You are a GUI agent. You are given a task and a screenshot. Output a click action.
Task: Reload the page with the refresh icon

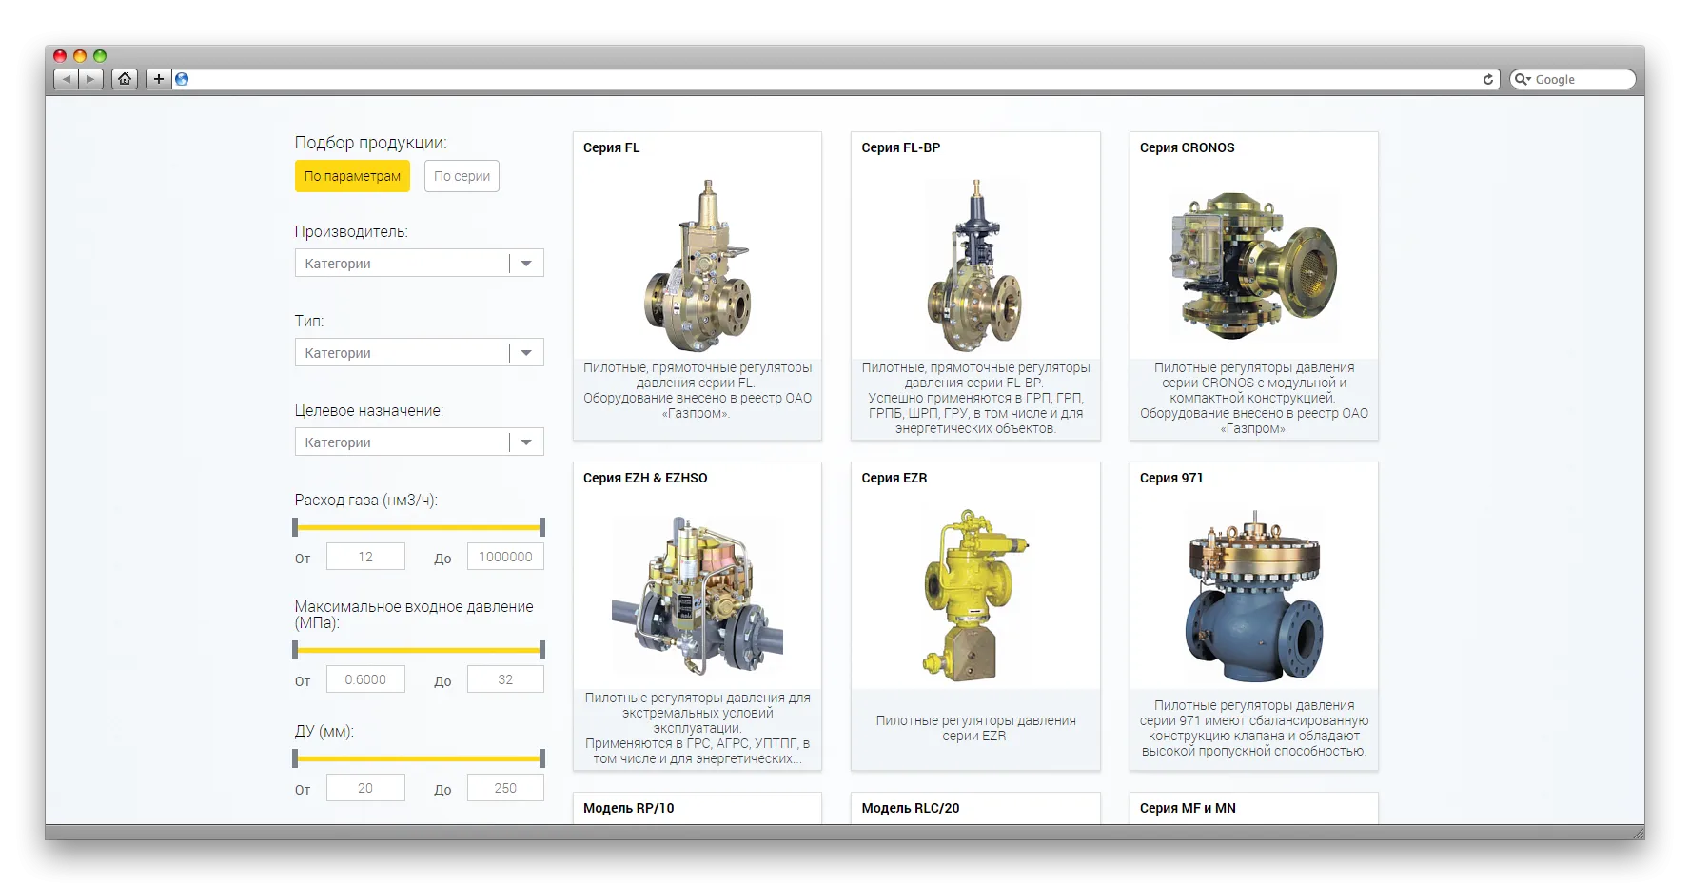coord(1487,80)
